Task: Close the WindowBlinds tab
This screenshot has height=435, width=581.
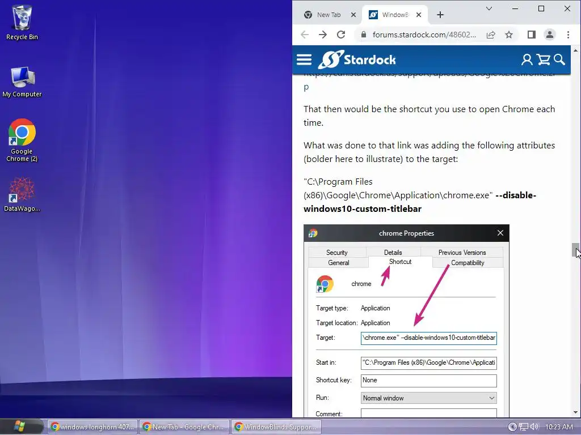Action: 418,15
